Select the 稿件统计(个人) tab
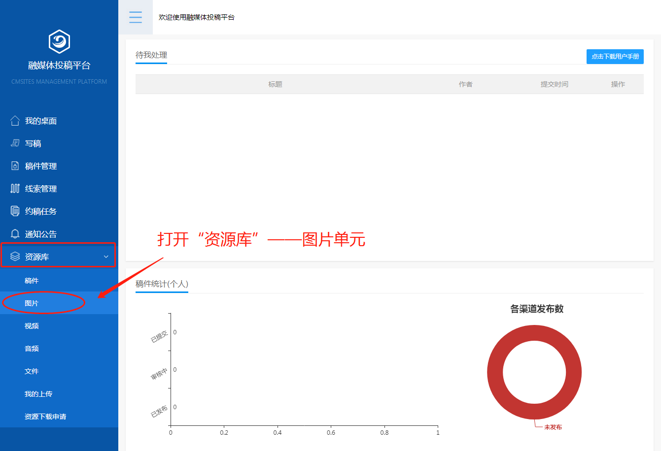This screenshot has height=451, width=661. point(162,284)
